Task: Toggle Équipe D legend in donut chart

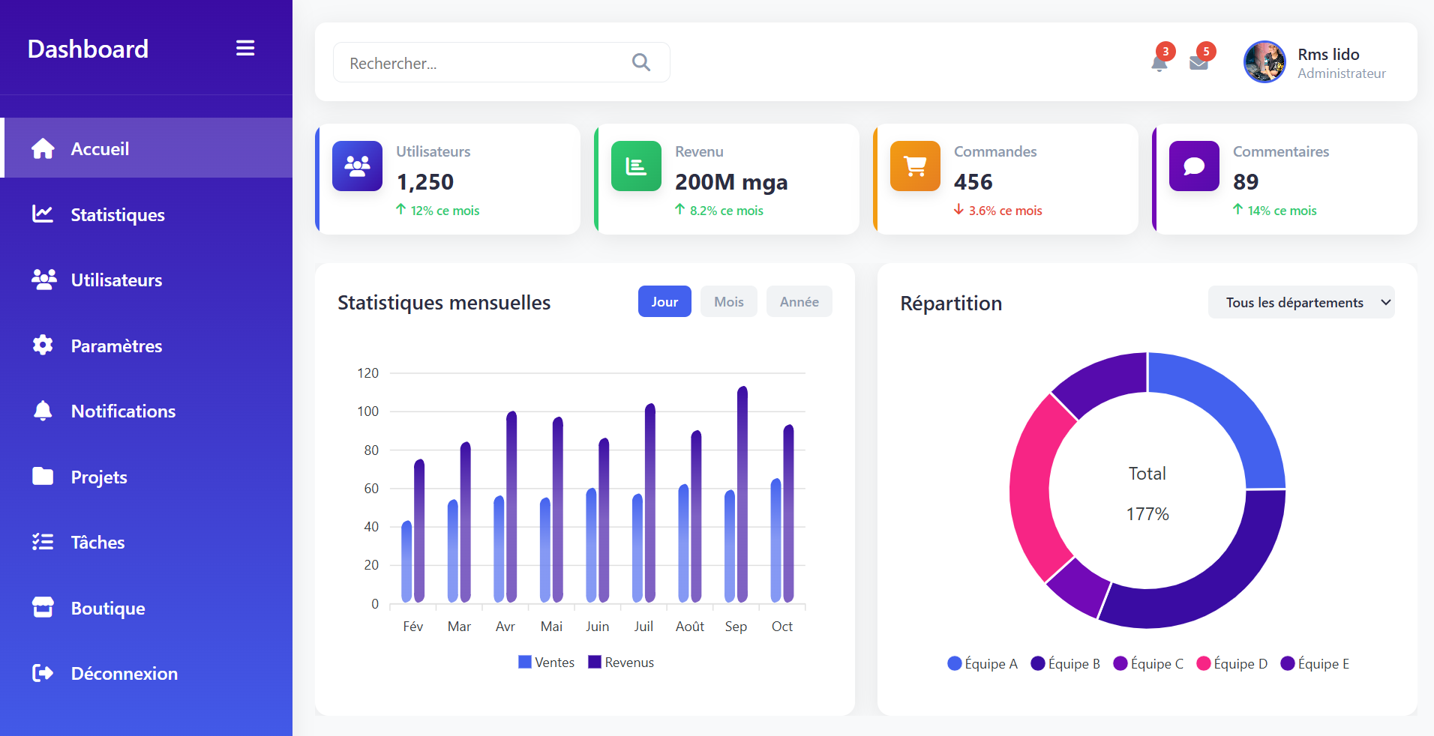Action: tap(1231, 664)
